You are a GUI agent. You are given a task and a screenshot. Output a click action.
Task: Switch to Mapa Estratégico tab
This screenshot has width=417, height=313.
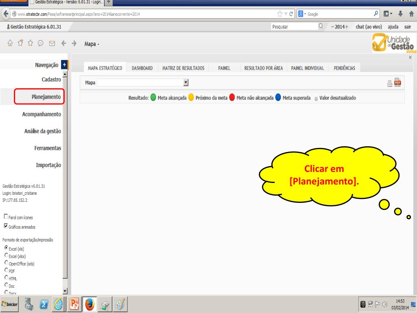click(105, 68)
